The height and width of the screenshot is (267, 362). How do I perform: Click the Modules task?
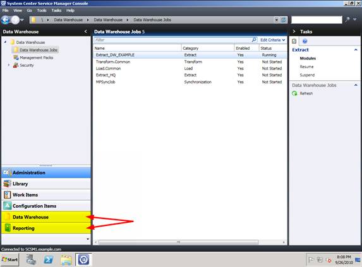[x=308, y=58]
